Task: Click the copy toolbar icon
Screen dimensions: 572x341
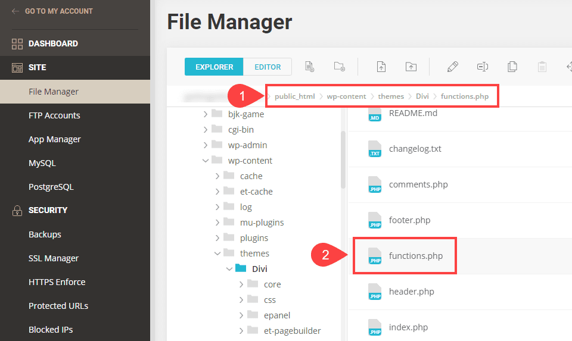Action: 512,67
